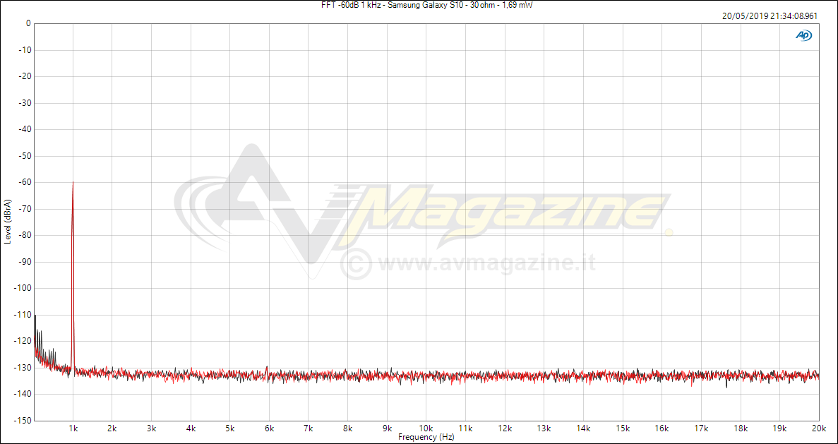This screenshot has width=838, height=444.
Task: Click the '0' level axis label
Action: 28,23
